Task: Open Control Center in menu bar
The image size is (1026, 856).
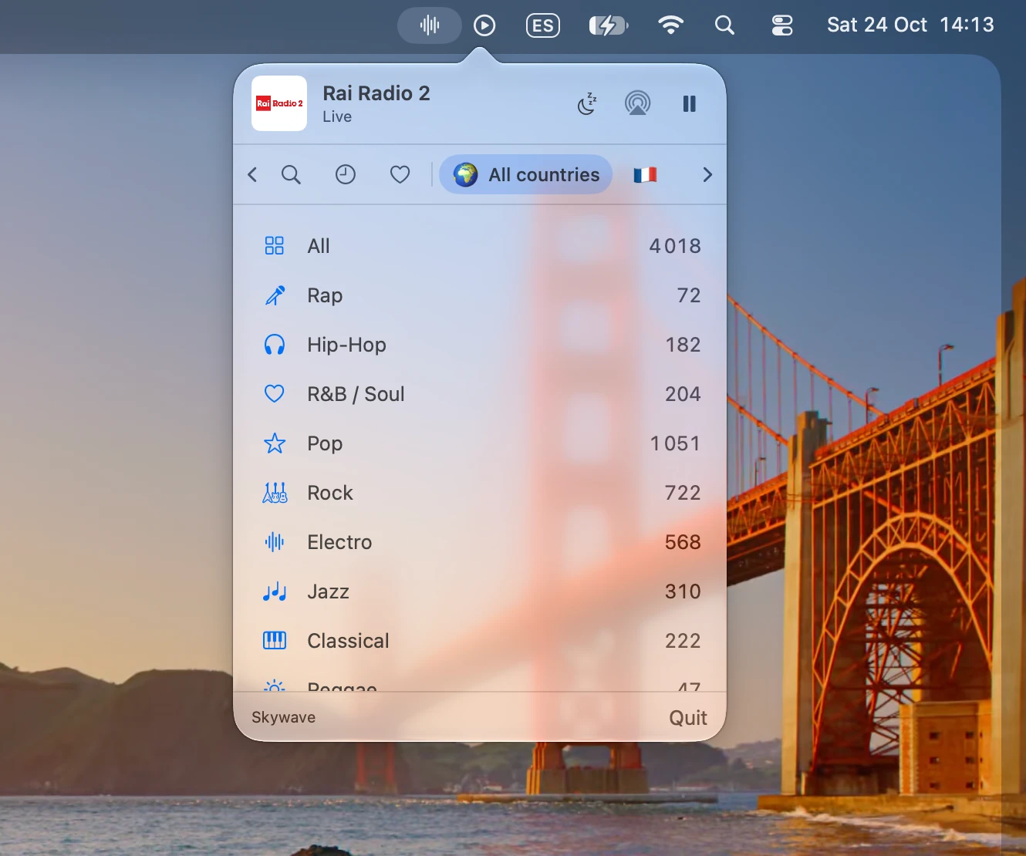Action: (x=782, y=25)
